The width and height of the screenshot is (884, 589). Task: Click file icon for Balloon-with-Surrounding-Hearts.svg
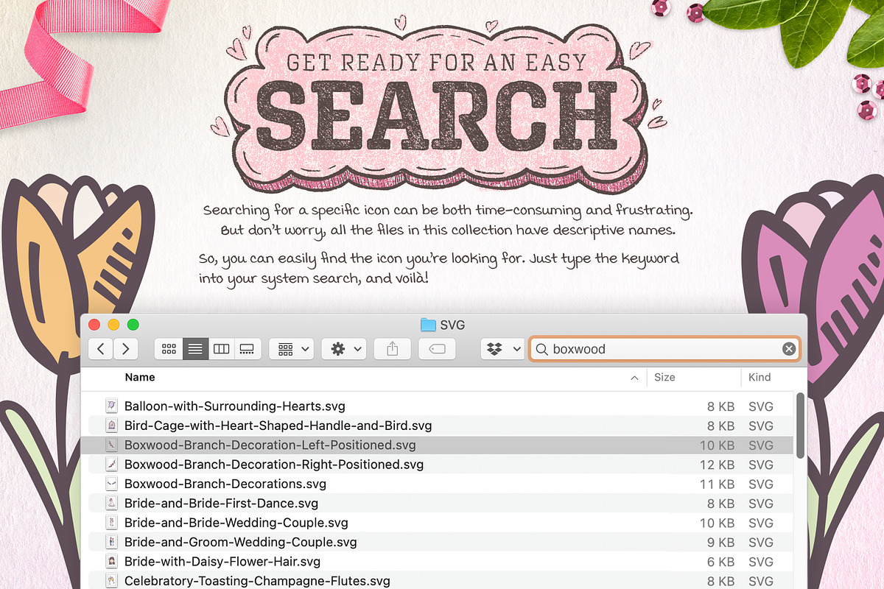point(111,406)
